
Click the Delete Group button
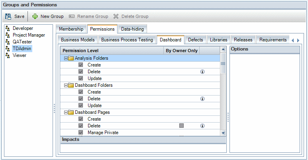tap(131, 16)
